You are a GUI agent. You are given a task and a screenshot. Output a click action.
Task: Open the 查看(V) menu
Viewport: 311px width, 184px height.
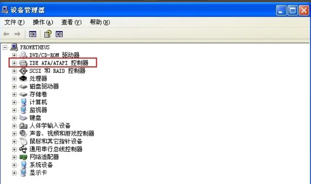click(x=71, y=22)
